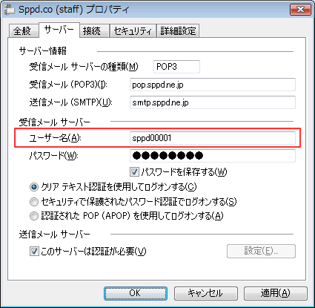This screenshot has height=308, width=315.
Task: Click the outgoing mail smtp.sppd.ne.jp field
Action: [x=213, y=102]
